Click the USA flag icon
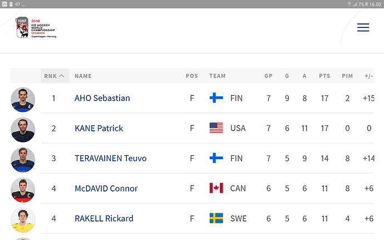 216,128
